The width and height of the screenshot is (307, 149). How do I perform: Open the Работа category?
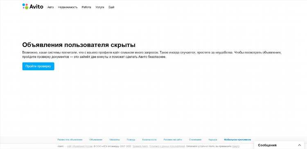[86, 7]
